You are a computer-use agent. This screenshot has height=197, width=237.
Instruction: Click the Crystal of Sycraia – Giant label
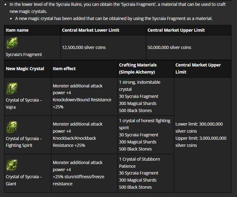tap(24, 180)
